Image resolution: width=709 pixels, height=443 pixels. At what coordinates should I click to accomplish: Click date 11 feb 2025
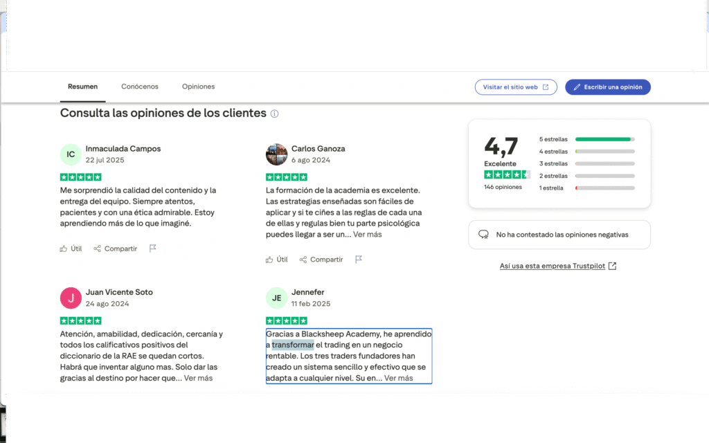click(x=311, y=304)
